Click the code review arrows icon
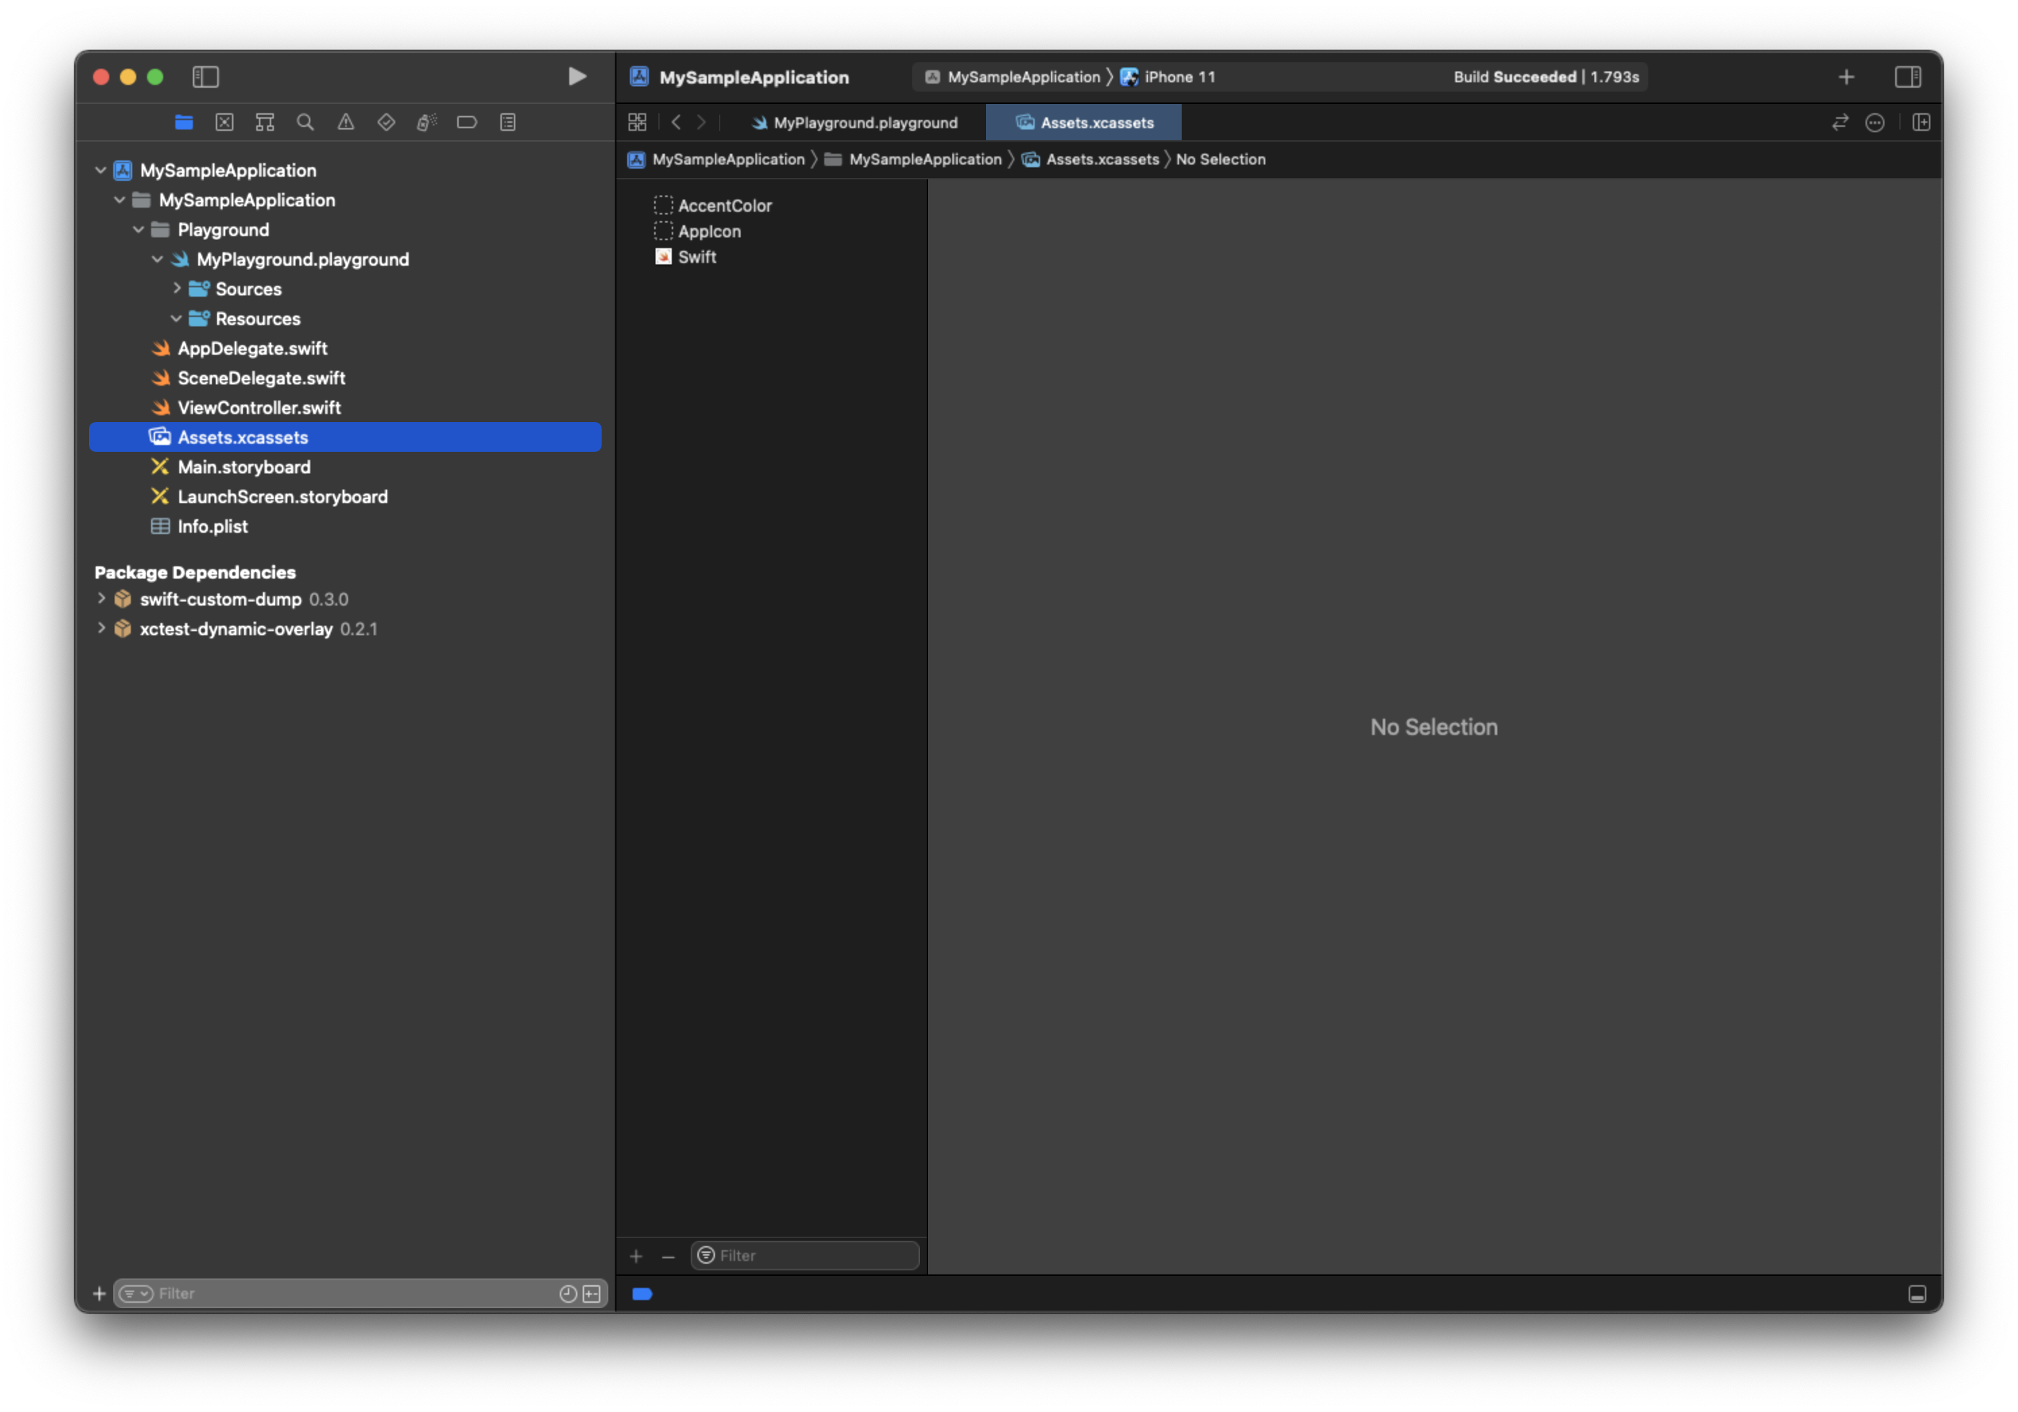The image size is (2018, 1412). tap(1841, 123)
